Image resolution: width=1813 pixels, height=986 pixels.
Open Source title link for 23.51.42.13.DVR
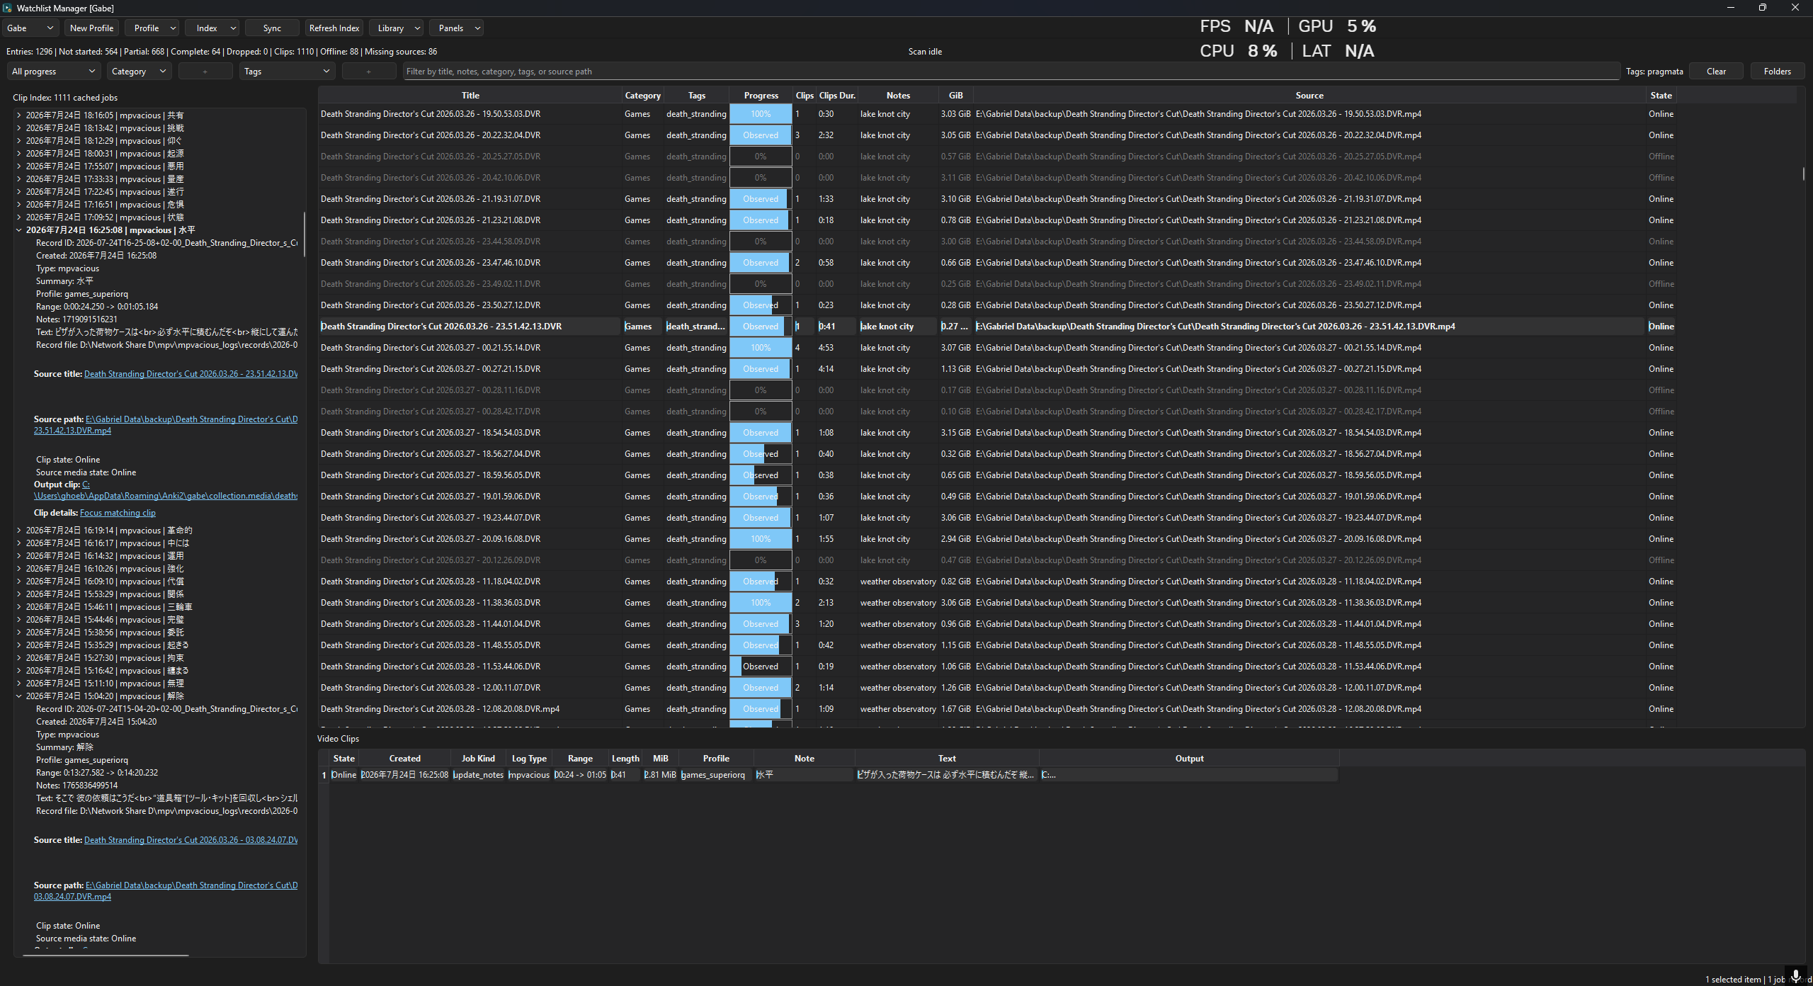191,374
